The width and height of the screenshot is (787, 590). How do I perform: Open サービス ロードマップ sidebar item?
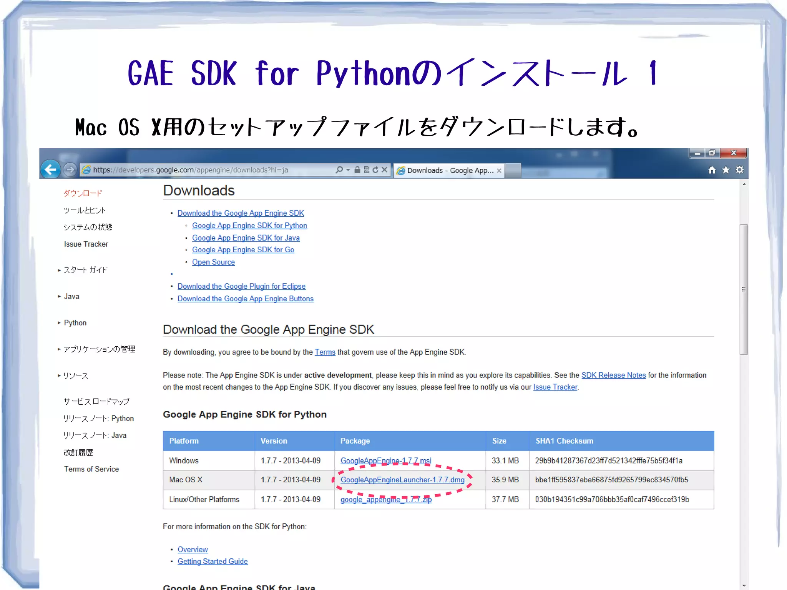(x=96, y=401)
